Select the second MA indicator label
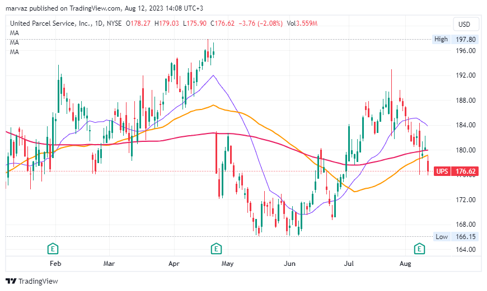The width and height of the screenshot is (487, 291). (15, 42)
